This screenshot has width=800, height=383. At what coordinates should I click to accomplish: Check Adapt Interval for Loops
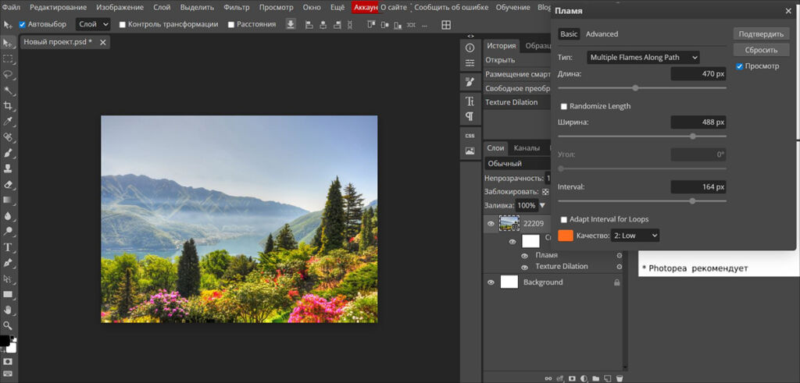click(x=564, y=219)
